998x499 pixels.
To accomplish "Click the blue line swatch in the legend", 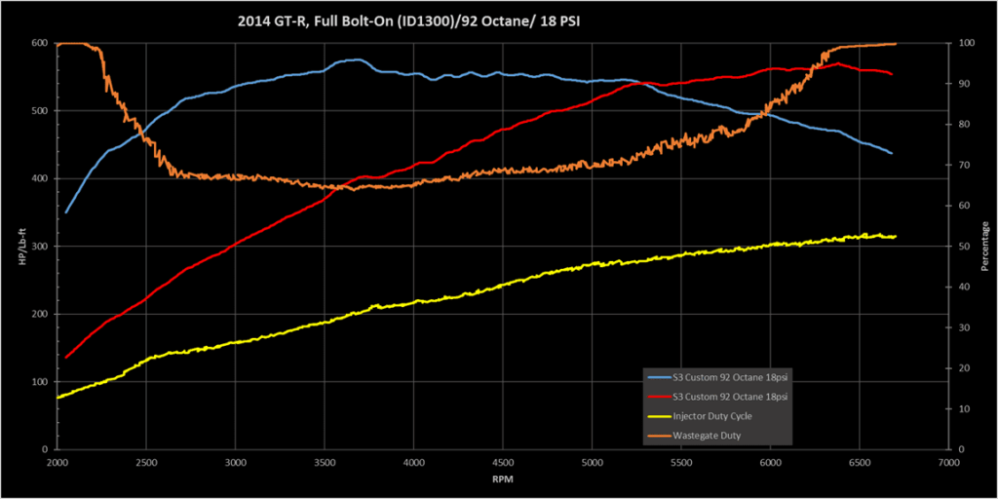I will coord(658,377).
